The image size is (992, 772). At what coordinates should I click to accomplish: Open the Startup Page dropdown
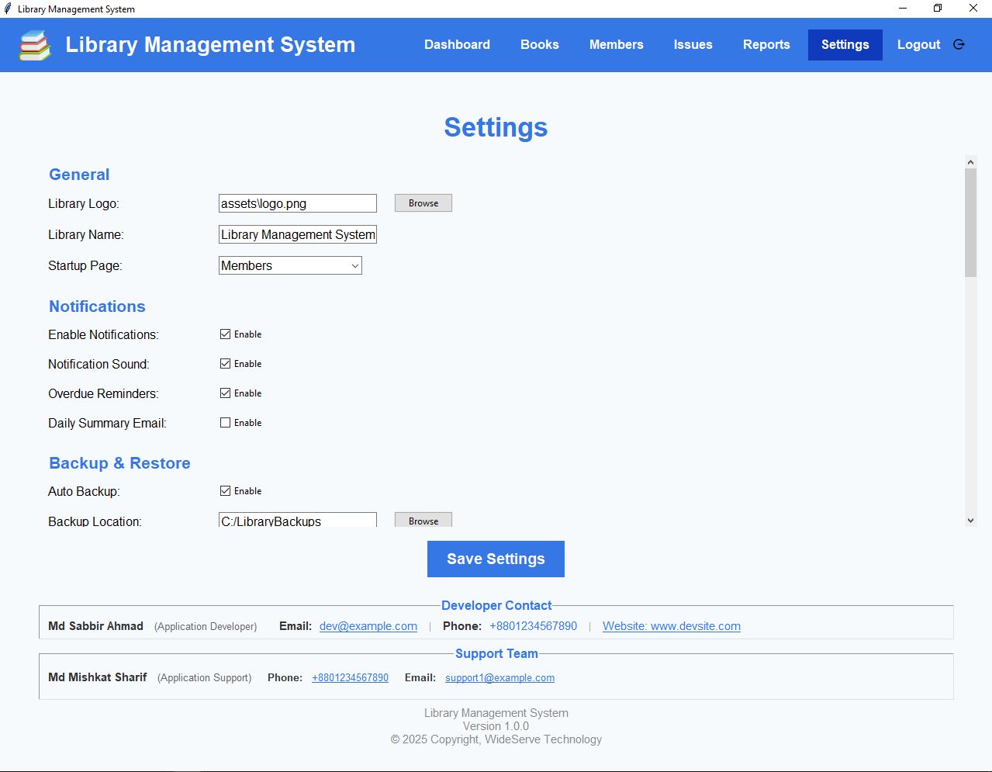coord(290,265)
